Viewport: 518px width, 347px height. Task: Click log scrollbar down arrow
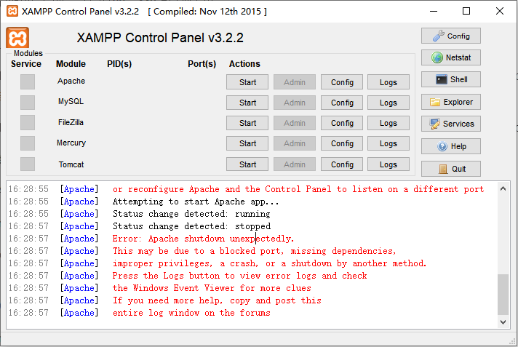(x=503, y=322)
